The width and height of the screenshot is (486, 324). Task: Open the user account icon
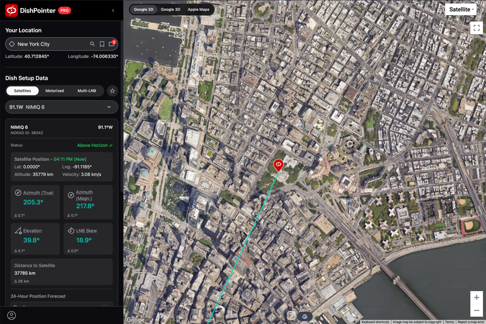point(11,315)
